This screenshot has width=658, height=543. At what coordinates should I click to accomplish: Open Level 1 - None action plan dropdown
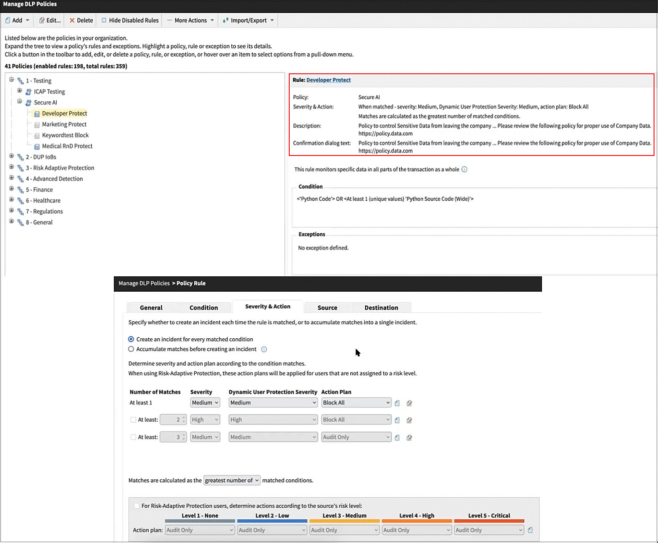pos(200,530)
